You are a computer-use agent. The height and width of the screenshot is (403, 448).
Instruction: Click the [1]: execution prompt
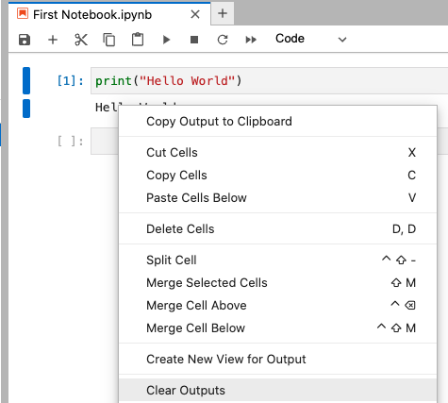tap(71, 81)
